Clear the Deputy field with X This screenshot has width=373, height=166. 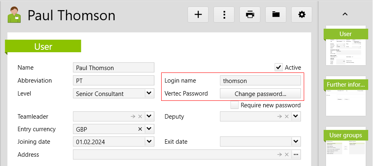click(287, 117)
